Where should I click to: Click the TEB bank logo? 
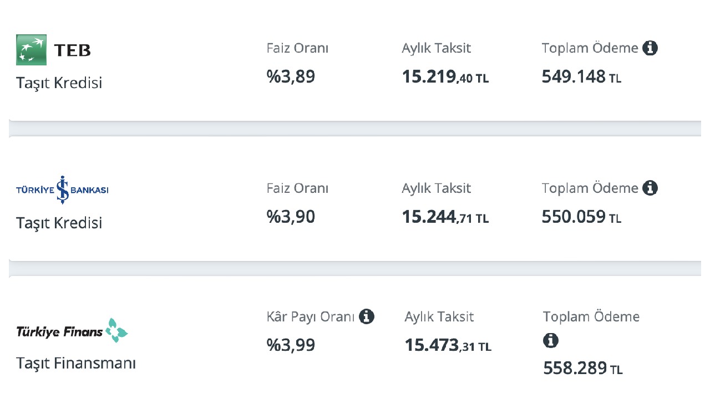53,50
